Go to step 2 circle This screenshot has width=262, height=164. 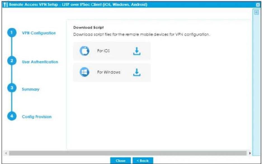tap(12, 61)
